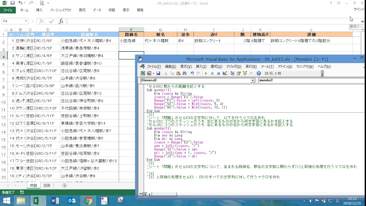Click the macro recording status bar icon
Viewport: 366px width, 206px height.
coord(22,193)
